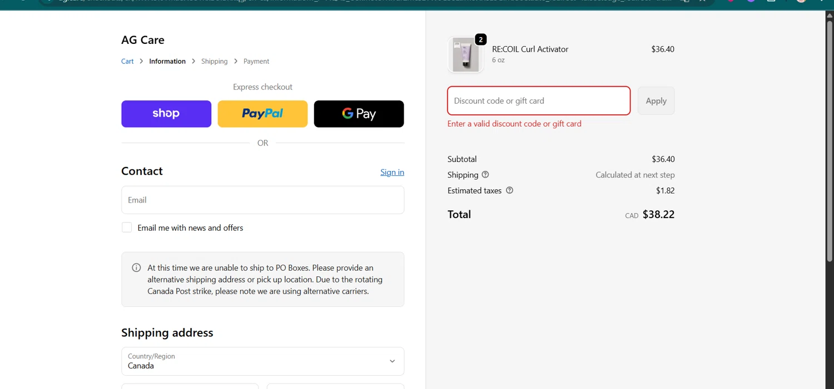This screenshot has width=834, height=389.
Task: Select the Information breadcrumb step
Action: pyautogui.click(x=167, y=61)
